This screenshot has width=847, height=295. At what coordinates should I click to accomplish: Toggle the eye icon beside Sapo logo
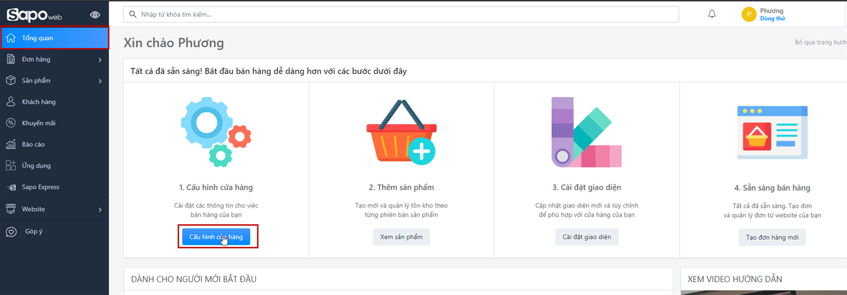point(95,15)
